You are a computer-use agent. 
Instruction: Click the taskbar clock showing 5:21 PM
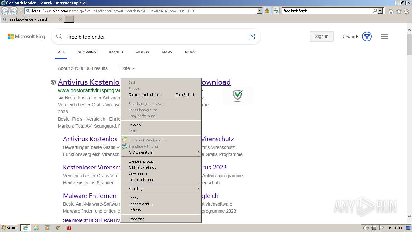coord(395,228)
